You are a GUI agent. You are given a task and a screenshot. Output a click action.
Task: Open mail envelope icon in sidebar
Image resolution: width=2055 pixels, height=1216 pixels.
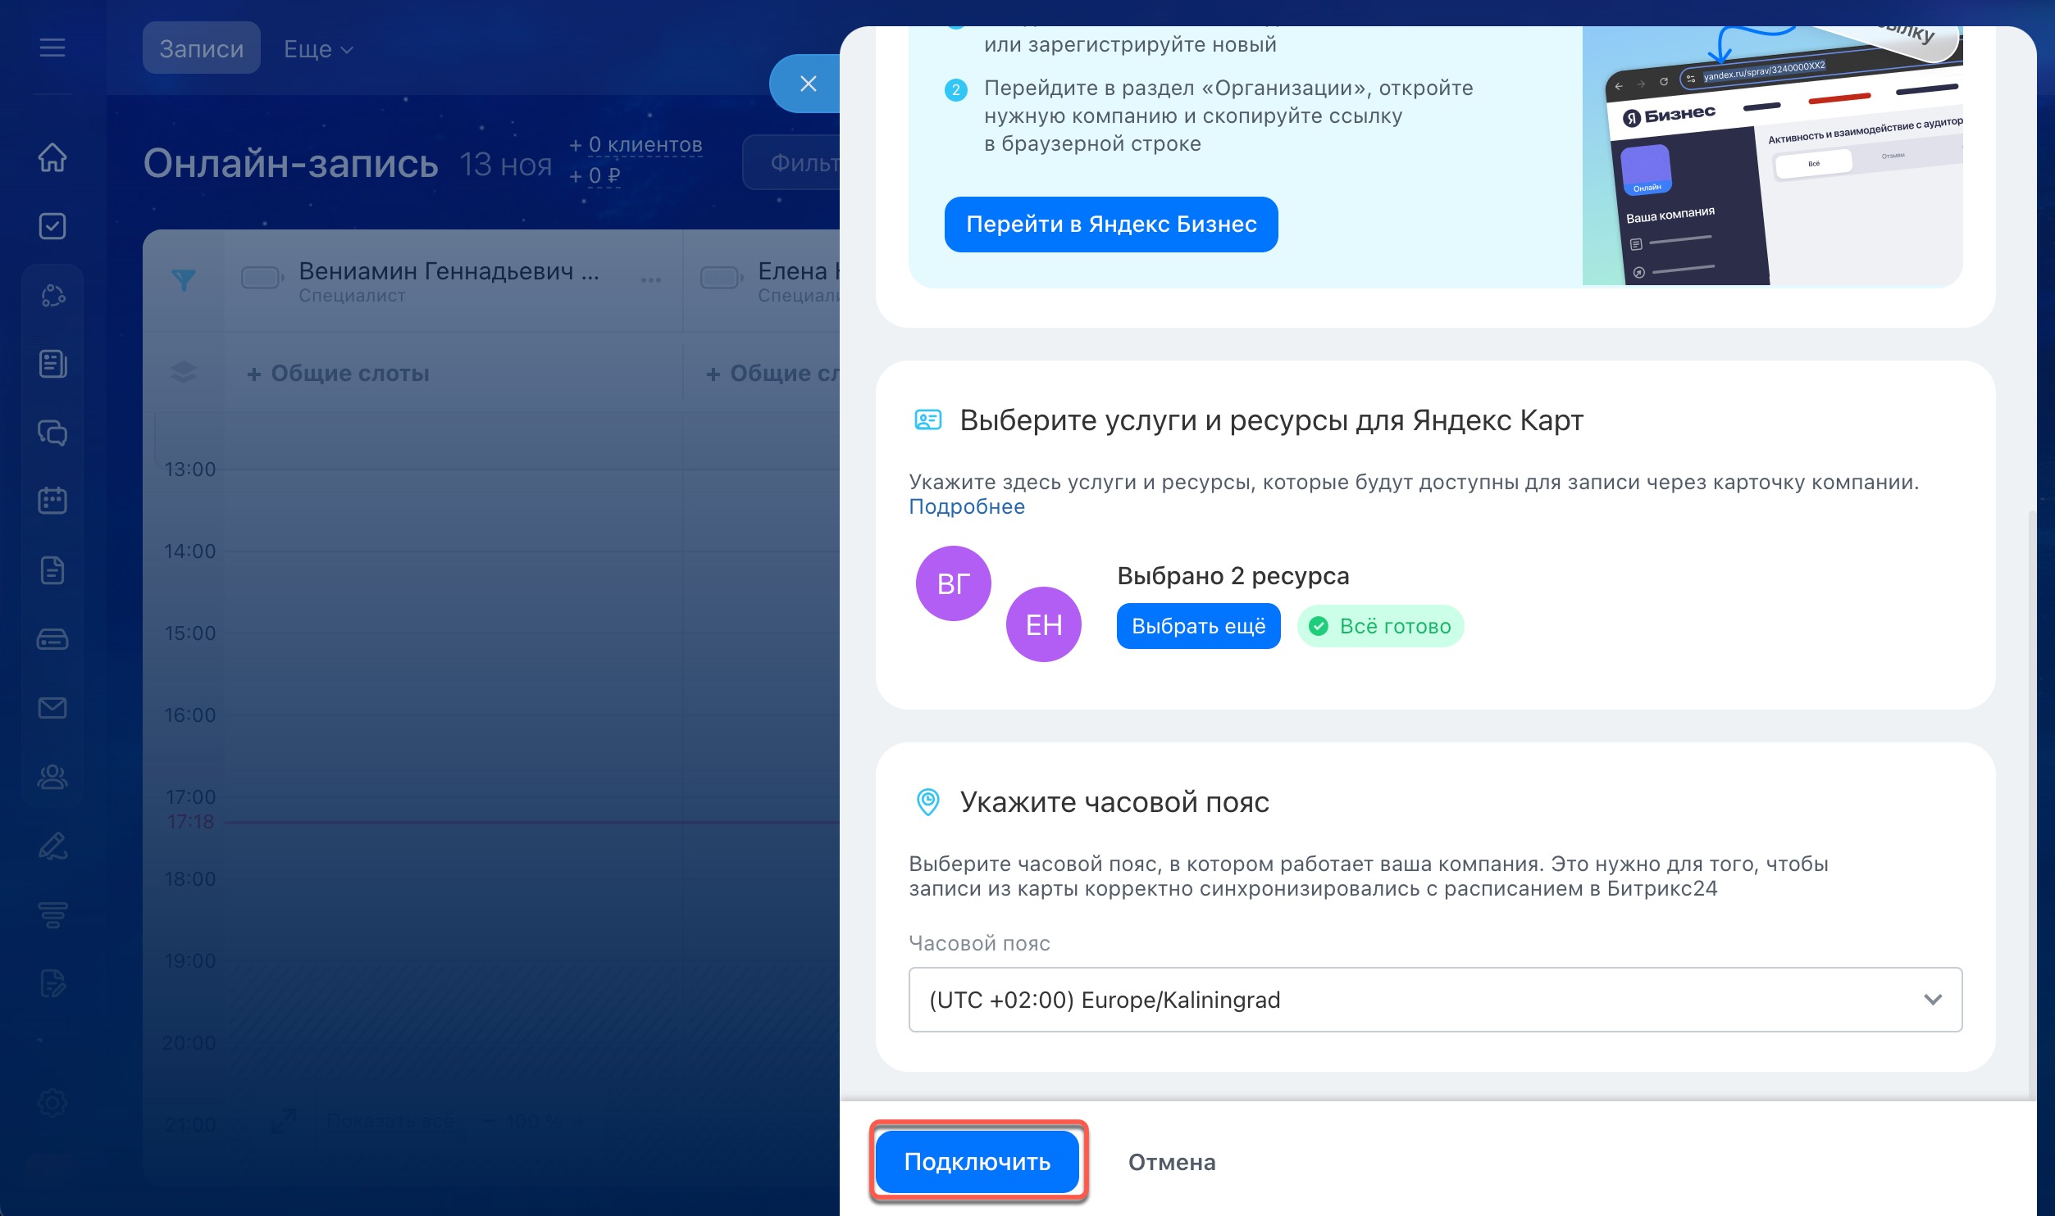(x=52, y=707)
